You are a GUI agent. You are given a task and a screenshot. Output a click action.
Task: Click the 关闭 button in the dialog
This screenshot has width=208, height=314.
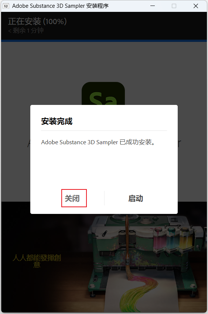(72, 198)
